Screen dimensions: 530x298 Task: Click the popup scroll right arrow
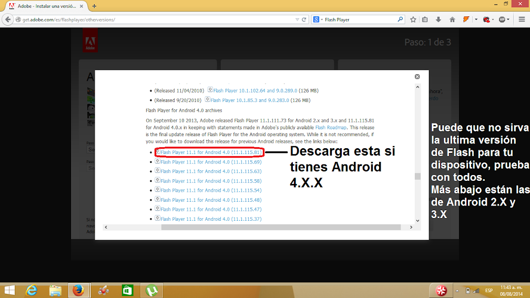pos(411,227)
